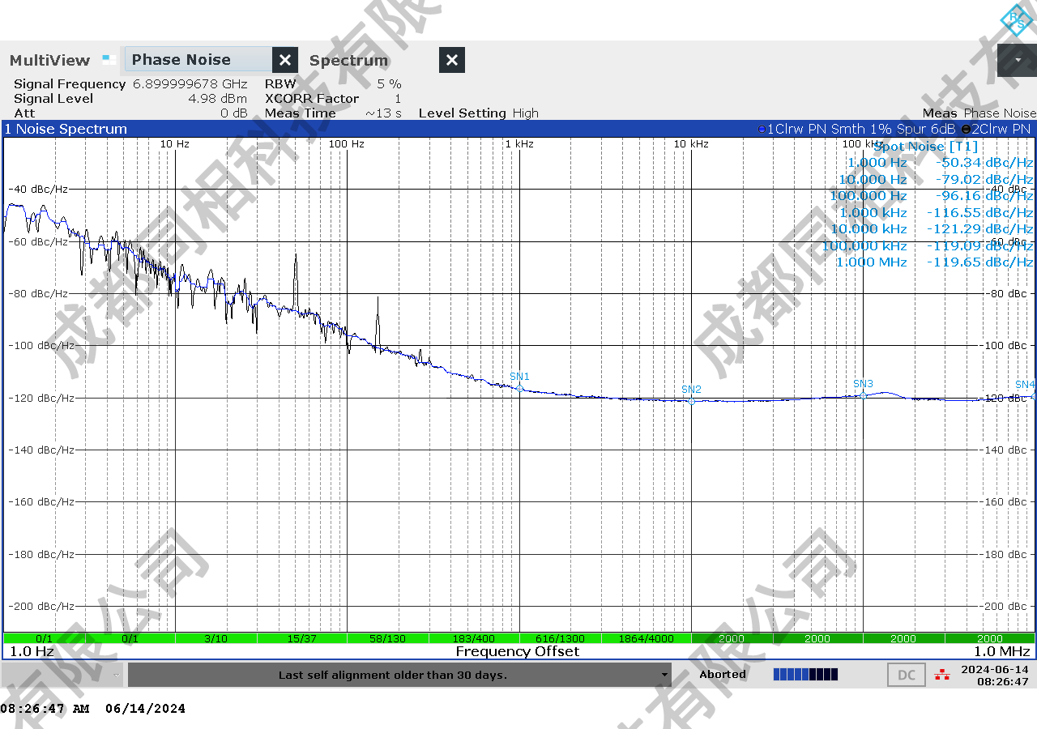Image resolution: width=1037 pixels, height=729 pixels.
Task: Open the small dropdown left of status bar
Action: (117, 675)
